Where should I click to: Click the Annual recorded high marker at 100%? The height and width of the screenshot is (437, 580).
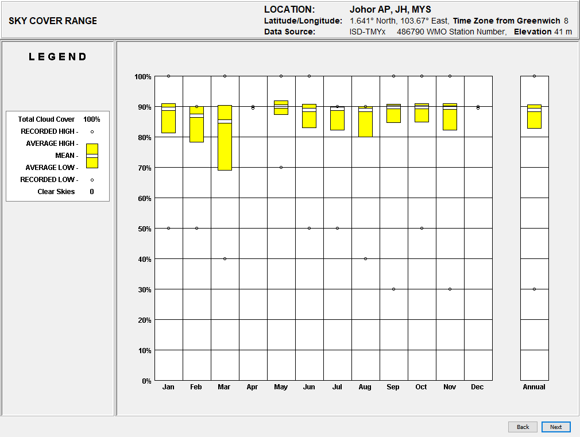tap(534, 76)
